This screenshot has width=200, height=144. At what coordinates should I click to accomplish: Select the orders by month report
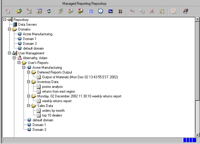click(x=53, y=111)
